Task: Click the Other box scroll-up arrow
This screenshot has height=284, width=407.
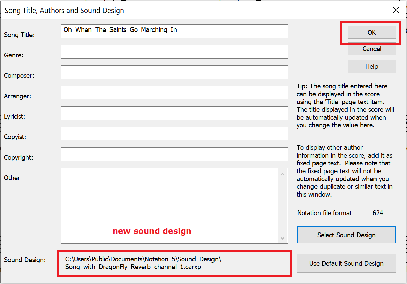Action: point(282,174)
